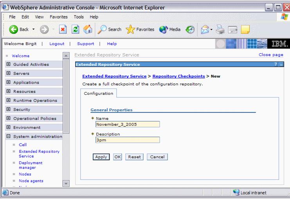290x199 pixels.
Task: Click the Stop loading icon
Action: pos(63,29)
